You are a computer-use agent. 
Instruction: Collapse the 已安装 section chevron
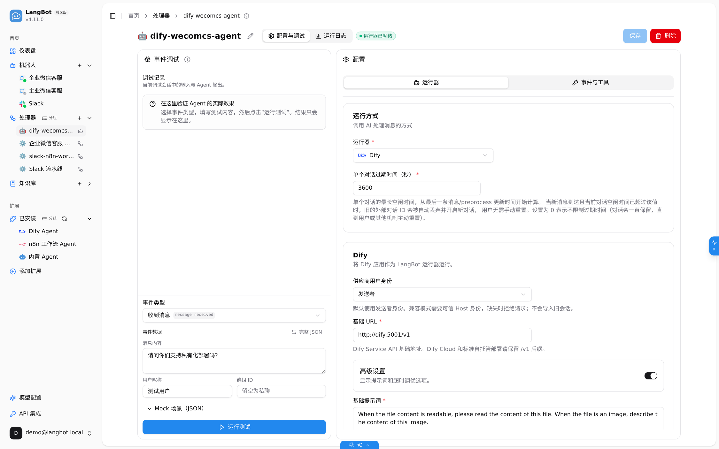coord(89,219)
